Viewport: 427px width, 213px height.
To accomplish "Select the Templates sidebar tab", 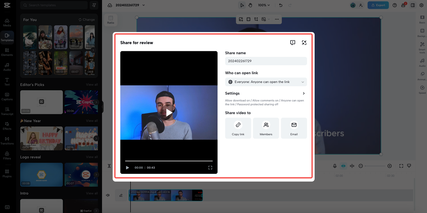I will (x=7, y=37).
